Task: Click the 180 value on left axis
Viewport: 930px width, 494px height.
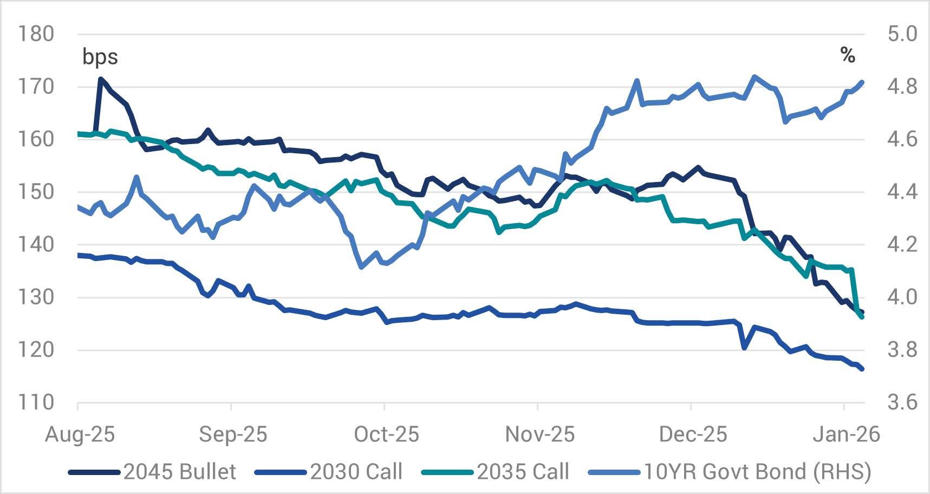Action: click(x=36, y=34)
